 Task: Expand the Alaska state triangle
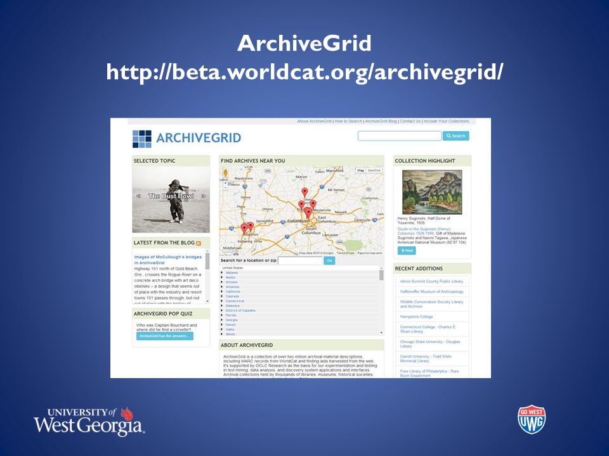click(222, 277)
